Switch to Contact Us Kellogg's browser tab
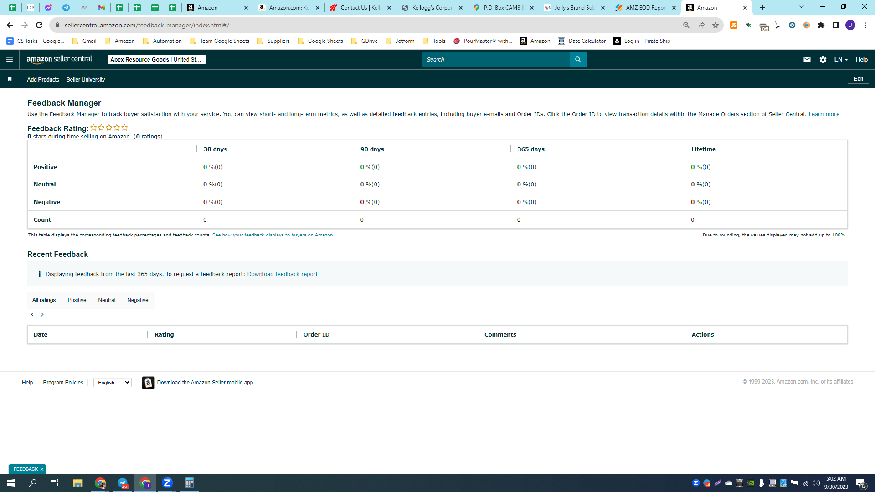 [360, 8]
